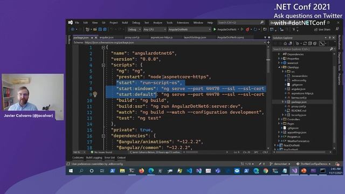The width and height of the screenshot is (345, 194).
Task: Switch to the proxy.conf.js tab
Action: click(x=132, y=37)
